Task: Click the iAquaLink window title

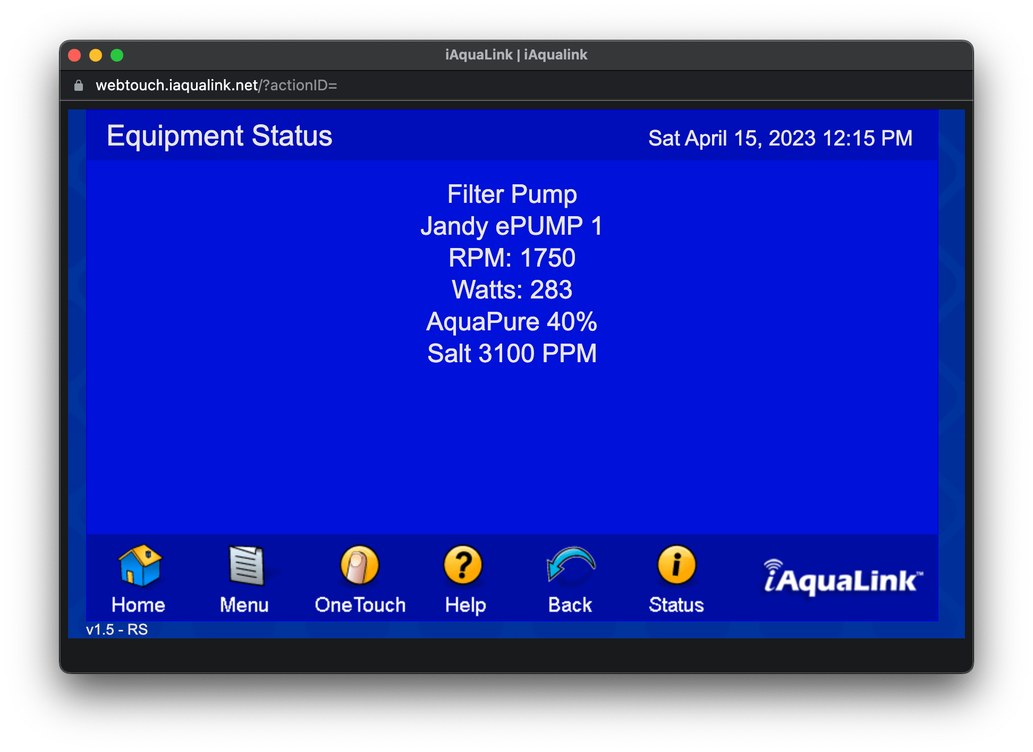Action: 516,55
